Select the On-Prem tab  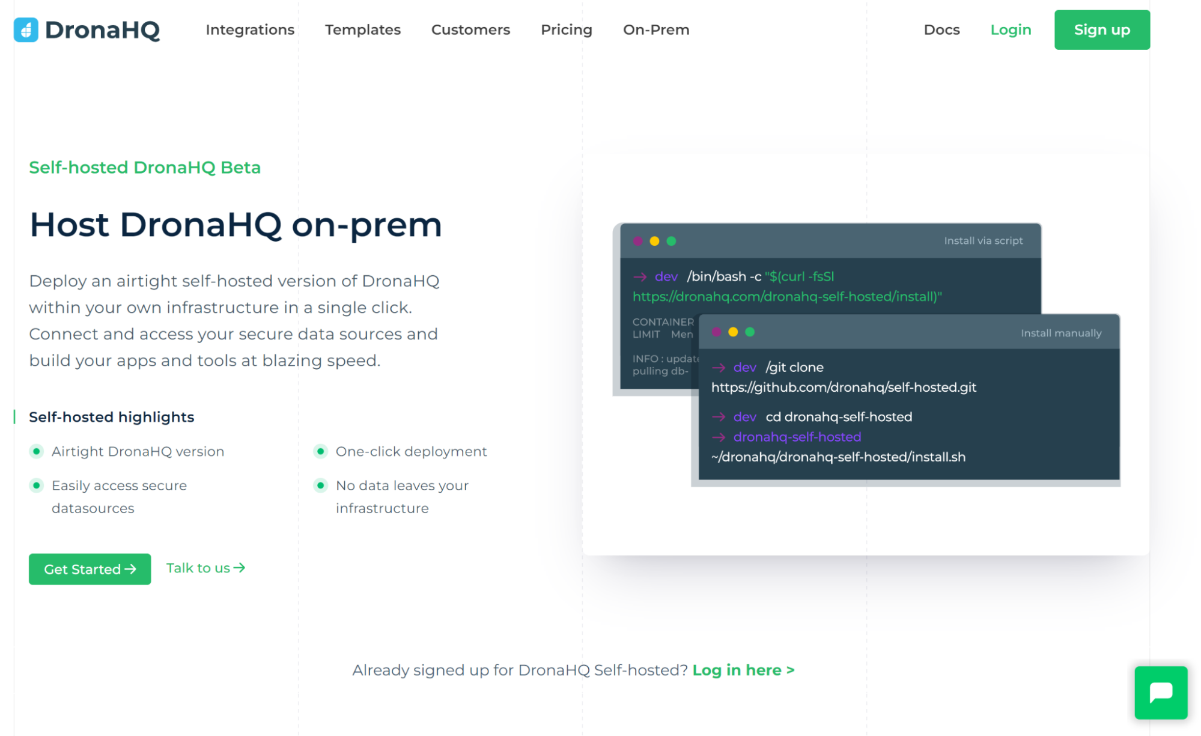click(x=656, y=29)
